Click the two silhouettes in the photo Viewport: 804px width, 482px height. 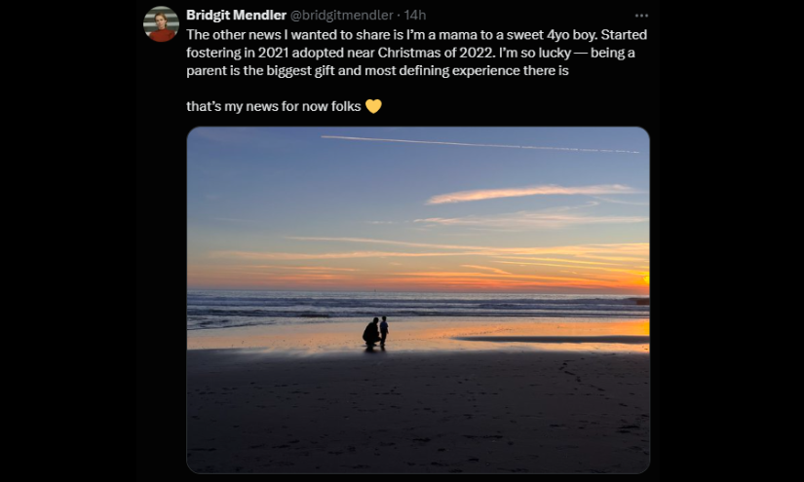point(375,333)
